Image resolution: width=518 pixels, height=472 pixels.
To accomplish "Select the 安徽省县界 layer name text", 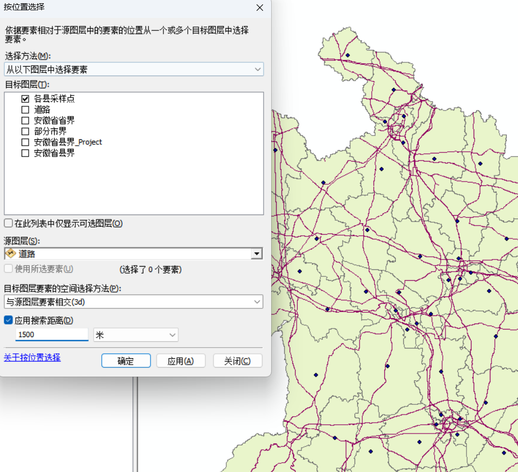I will tap(54, 153).
